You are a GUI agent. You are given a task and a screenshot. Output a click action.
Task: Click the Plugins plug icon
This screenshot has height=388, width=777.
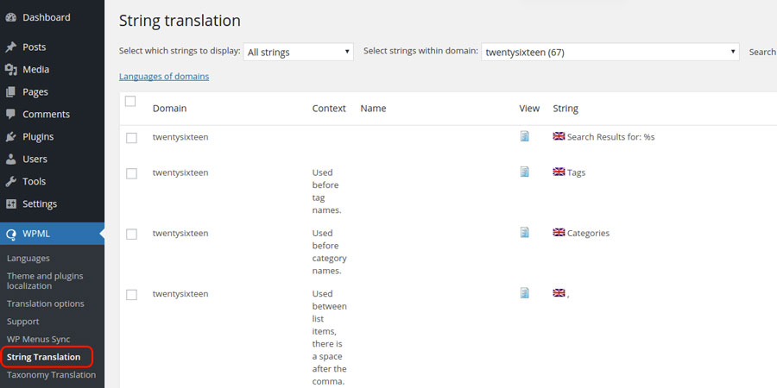pyautogui.click(x=11, y=136)
